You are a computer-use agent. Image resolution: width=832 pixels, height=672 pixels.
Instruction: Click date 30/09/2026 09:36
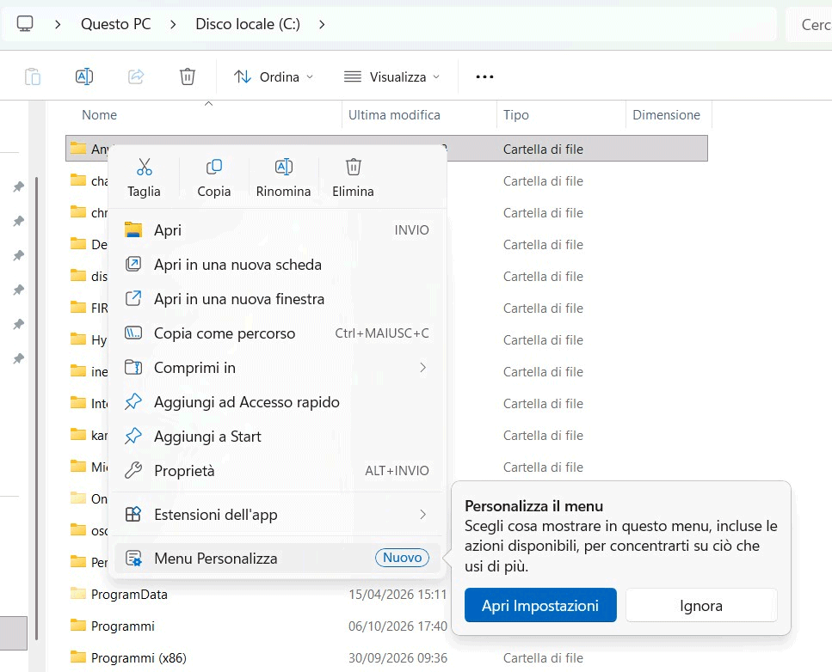(398, 657)
